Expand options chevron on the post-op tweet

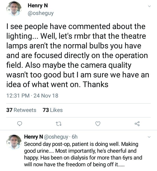tap(149, 137)
